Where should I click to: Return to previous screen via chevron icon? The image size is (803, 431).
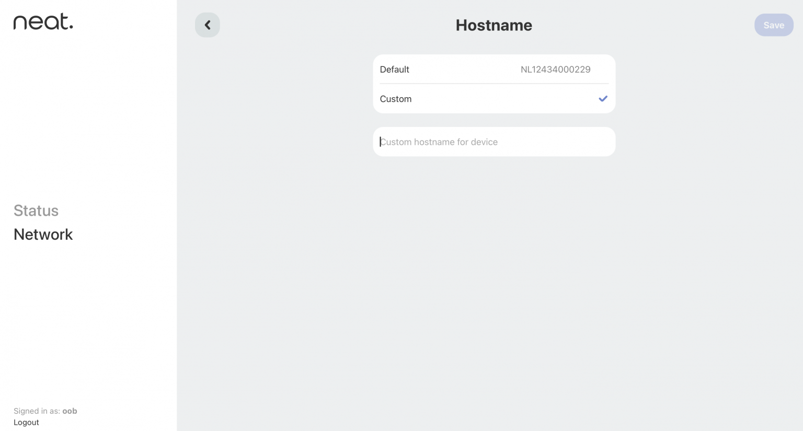(x=208, y=25)
